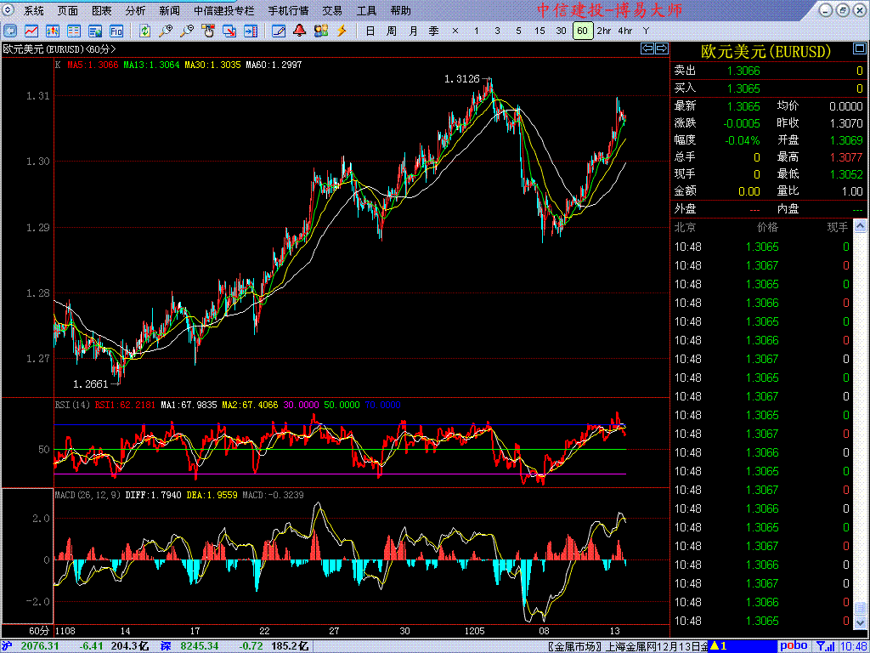Click the zoom-out magnifier icon
870x653 pixels.
coord(187,31)
